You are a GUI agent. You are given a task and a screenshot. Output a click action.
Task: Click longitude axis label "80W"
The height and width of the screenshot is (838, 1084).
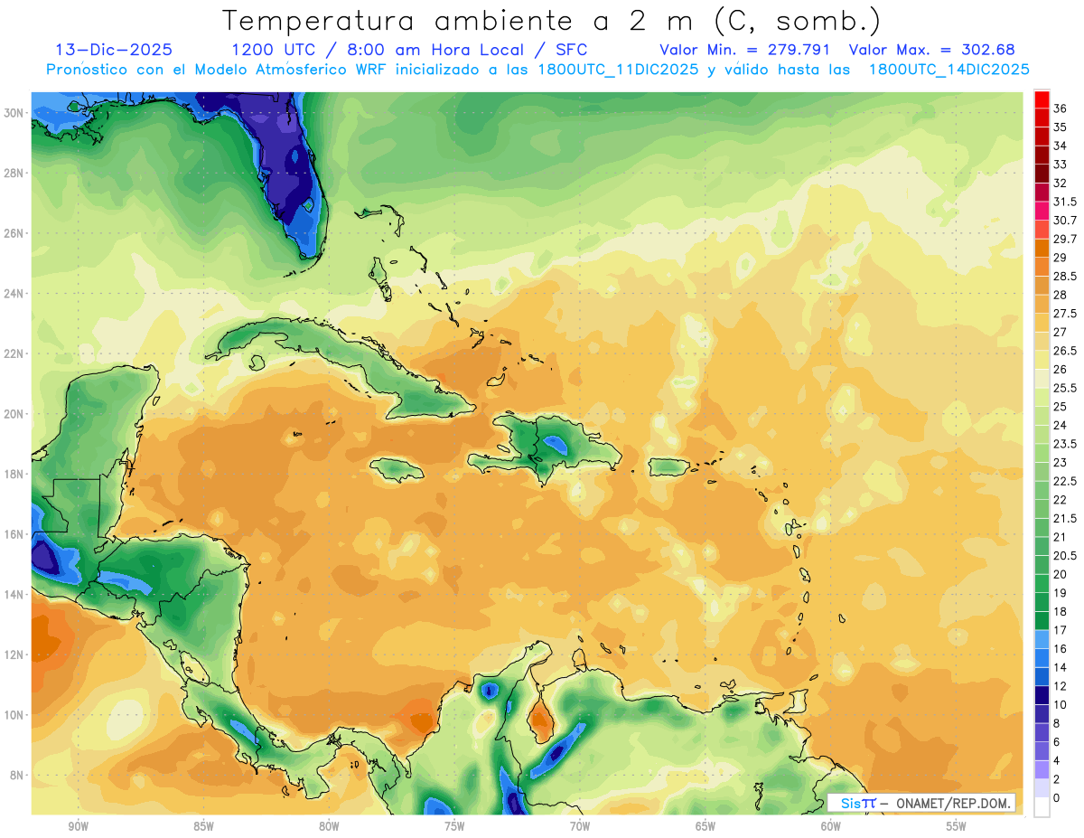coord(329,827)
